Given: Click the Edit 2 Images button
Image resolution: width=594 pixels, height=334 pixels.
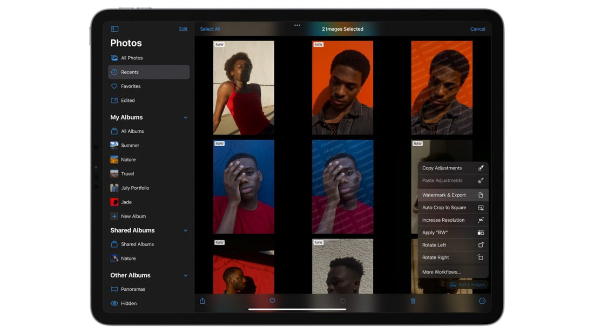Looking at the screenshot, I should (467, 284).
